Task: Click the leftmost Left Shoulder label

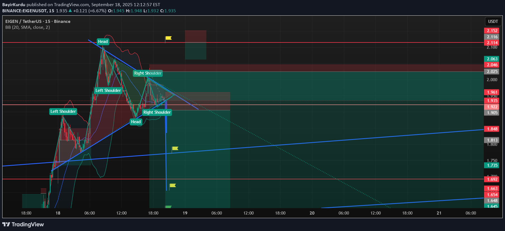Action: 63,111
